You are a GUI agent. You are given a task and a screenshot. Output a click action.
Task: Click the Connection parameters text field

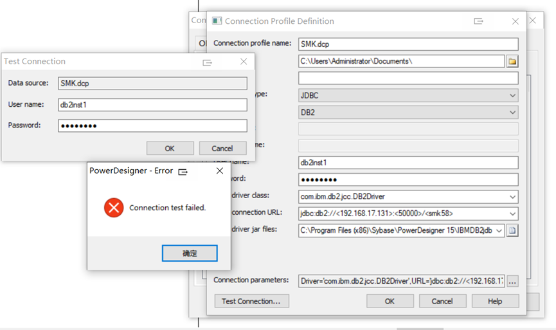401,281
